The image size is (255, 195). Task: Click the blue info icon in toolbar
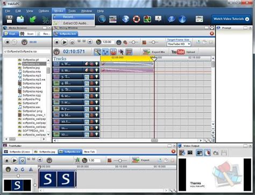182,19
